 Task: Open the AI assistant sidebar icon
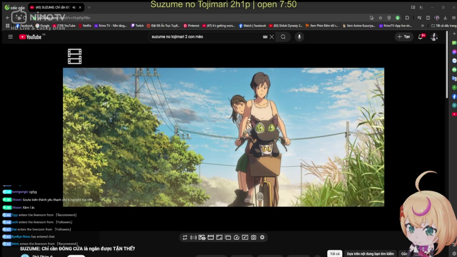point(454,43)
